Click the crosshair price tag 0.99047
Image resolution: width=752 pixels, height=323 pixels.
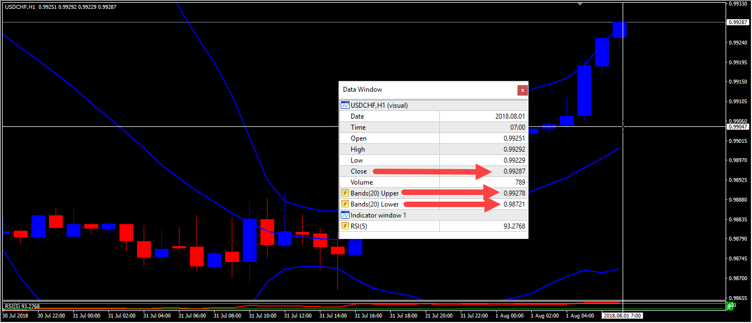click(738, 127)
